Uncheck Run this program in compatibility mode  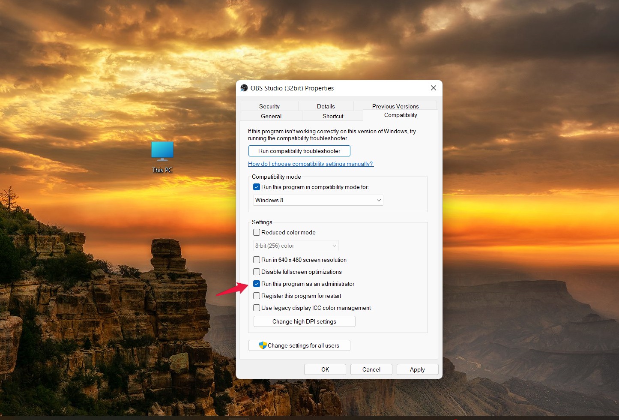(x=257, y=187)
